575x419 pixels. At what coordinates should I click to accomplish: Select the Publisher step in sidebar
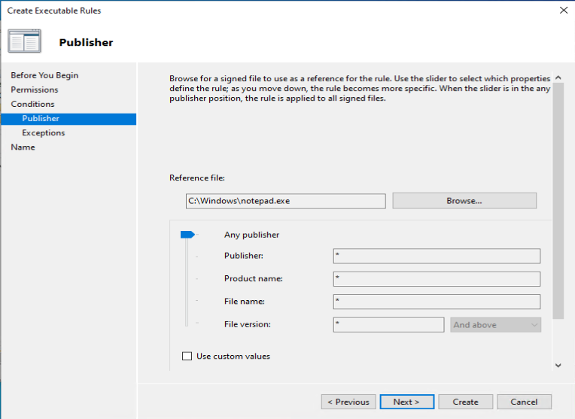[68, 119]
